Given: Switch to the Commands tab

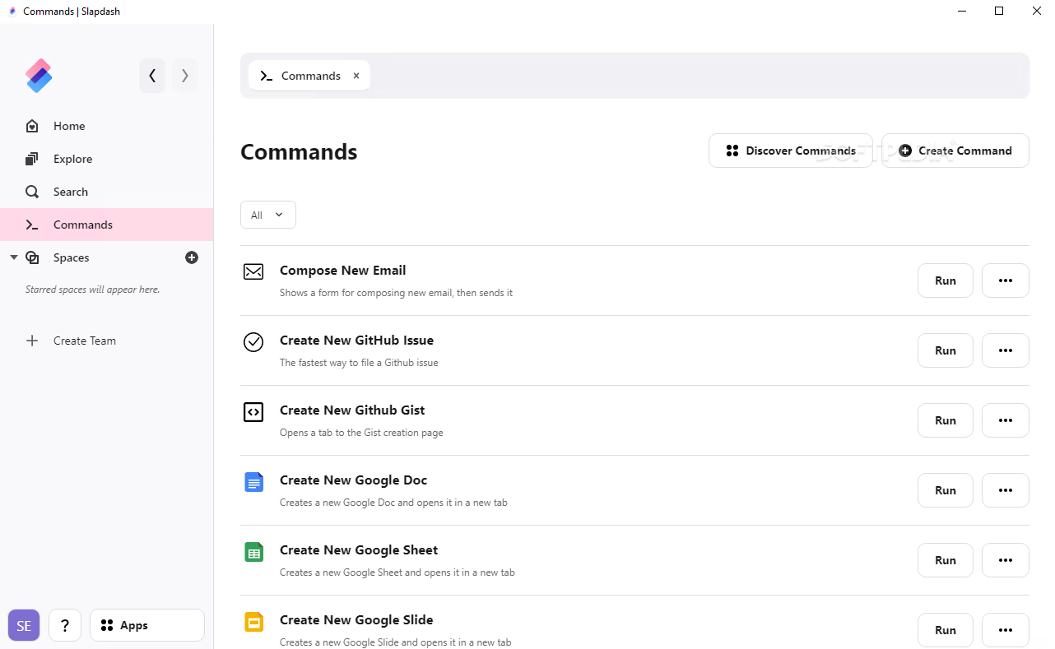Looking at the screenshot, I should [x=309, y=76].
